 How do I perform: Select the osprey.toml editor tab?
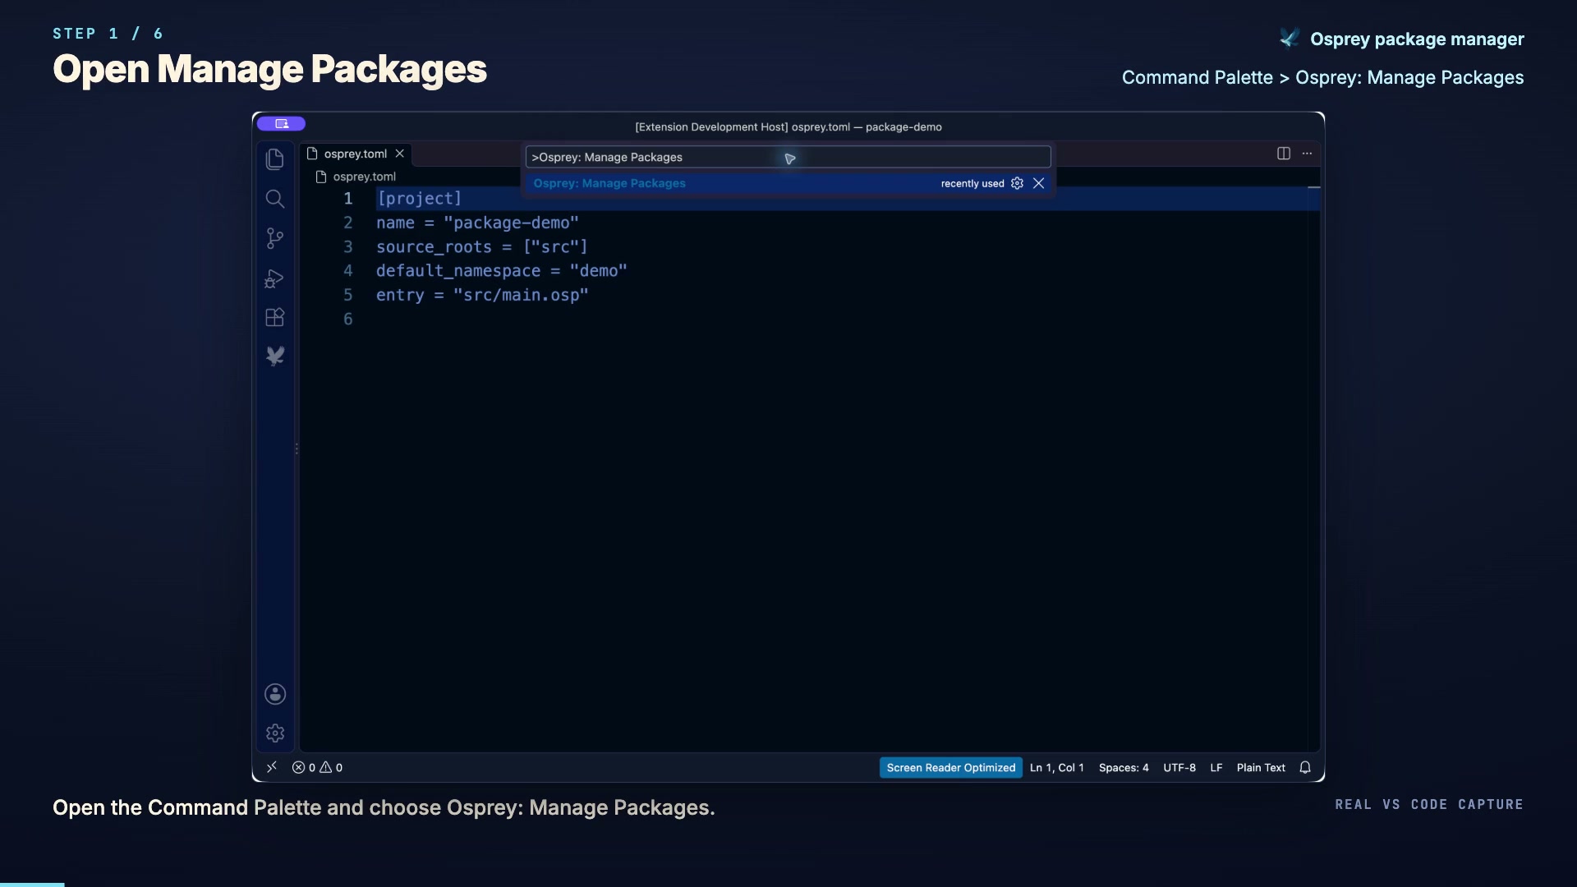(x=355, y=154)
